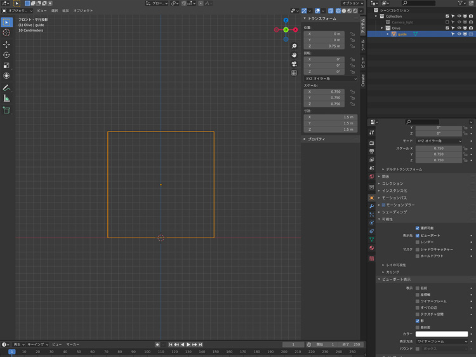Open the 追加 menu in viewport header
Screen dimensions: 476x357
tap(65, 11)
